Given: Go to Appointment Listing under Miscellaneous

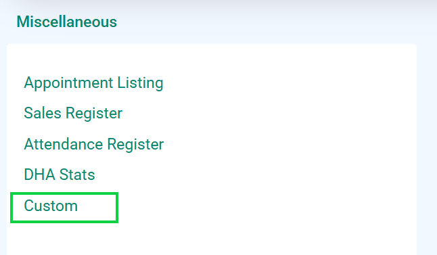Looking at the screenshot, I should pyautogui.click(x=93, y=83).
